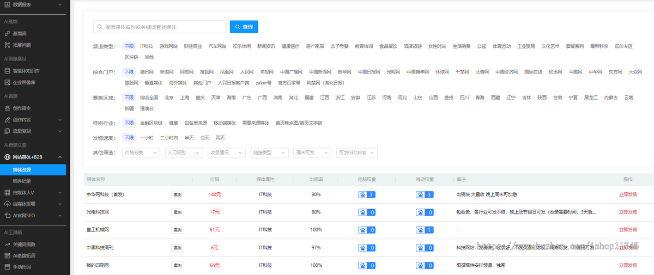The image size is (654, 275).
Task: Click 电脑权重 paw badge for 中华网科技(首发)
Action: [366, 194]
